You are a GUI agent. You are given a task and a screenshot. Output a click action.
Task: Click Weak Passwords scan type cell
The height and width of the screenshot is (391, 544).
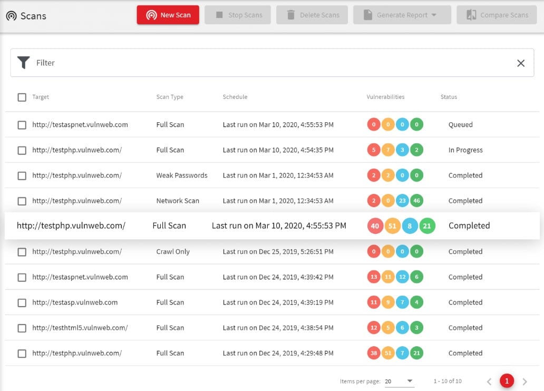pyautogui.click(x=182, y=175)
